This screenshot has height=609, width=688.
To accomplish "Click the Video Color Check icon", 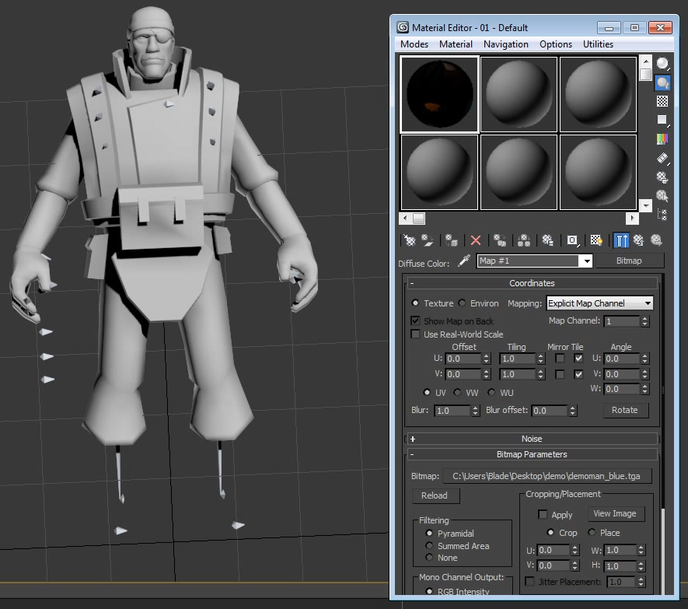I will pyautogui.click(x=662, y=139).
